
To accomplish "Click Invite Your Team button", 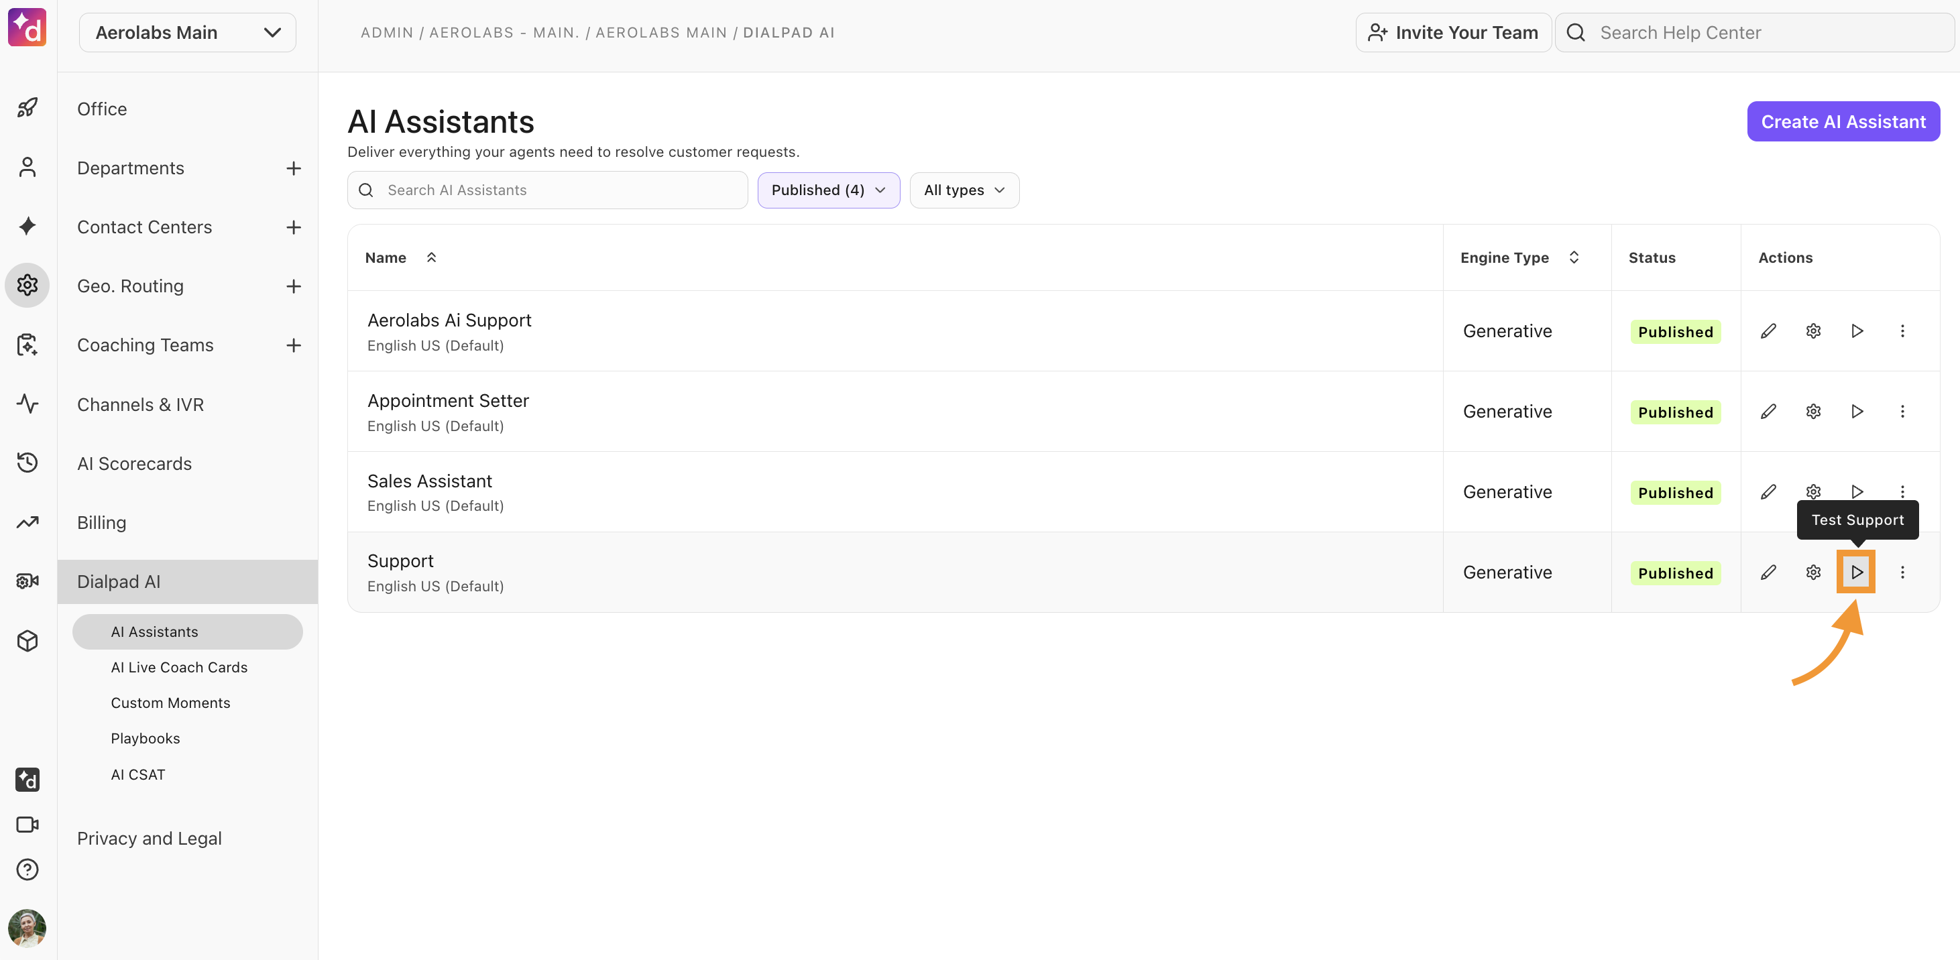I will pos(1453,33).
